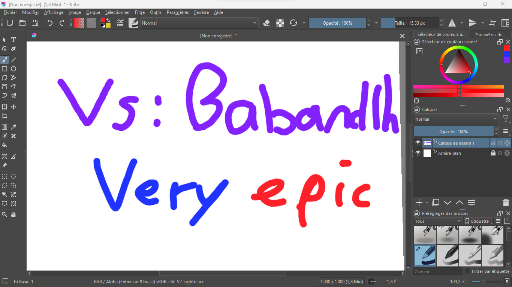Select the Gradient tool
This screenshot has width=512, height=287.
[4, 127]
